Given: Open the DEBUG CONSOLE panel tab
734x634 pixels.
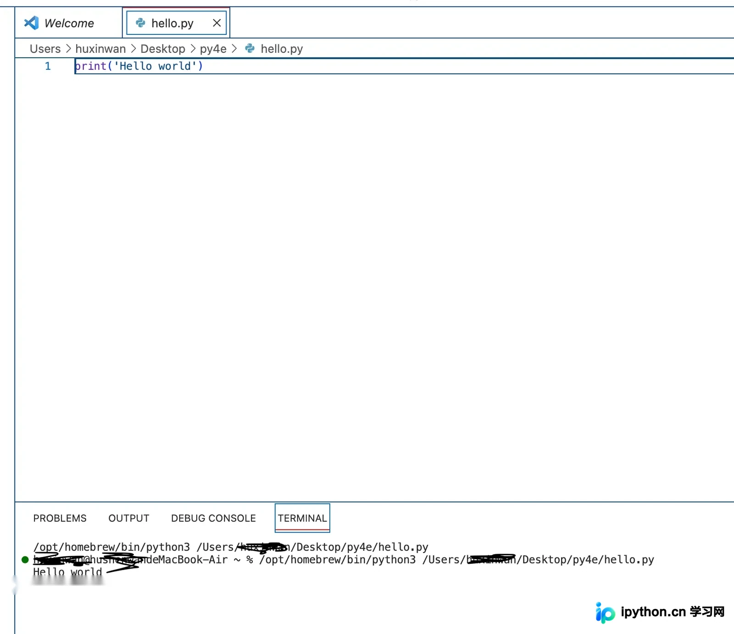Looking at the screenshot, I should tap(213, 518).
